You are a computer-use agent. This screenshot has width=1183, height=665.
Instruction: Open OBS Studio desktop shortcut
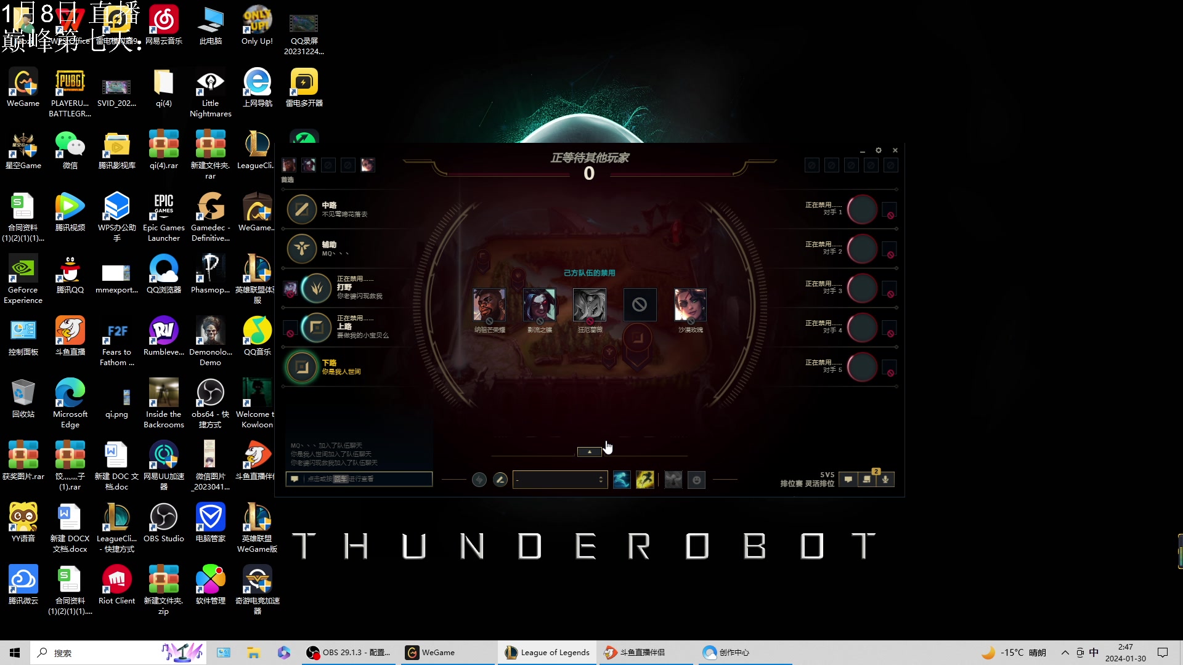point(164,524)
